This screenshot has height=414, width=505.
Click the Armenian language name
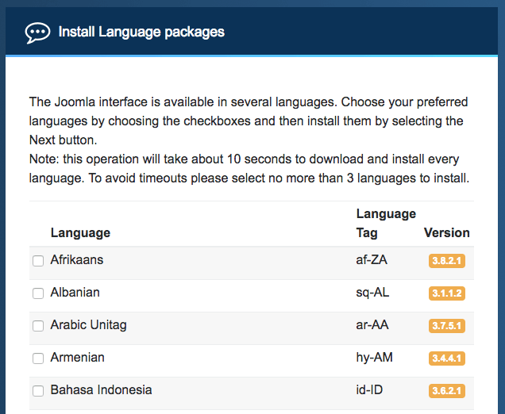78,358
